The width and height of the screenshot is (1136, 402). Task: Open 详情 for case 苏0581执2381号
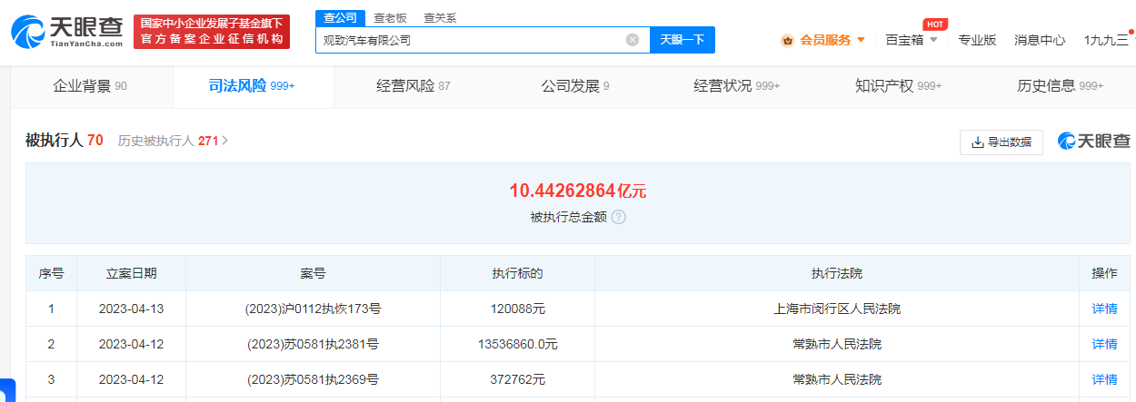[1104, 344]
